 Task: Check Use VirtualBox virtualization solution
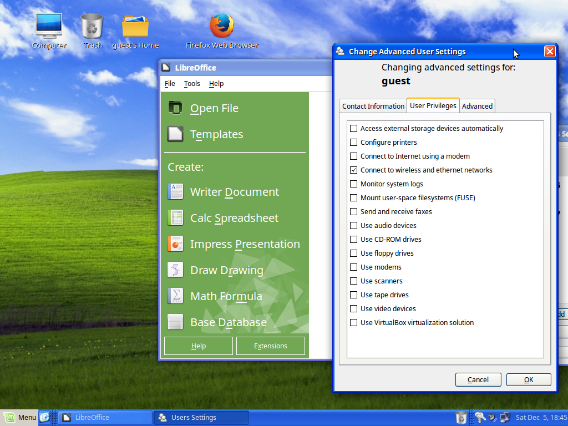354,323
